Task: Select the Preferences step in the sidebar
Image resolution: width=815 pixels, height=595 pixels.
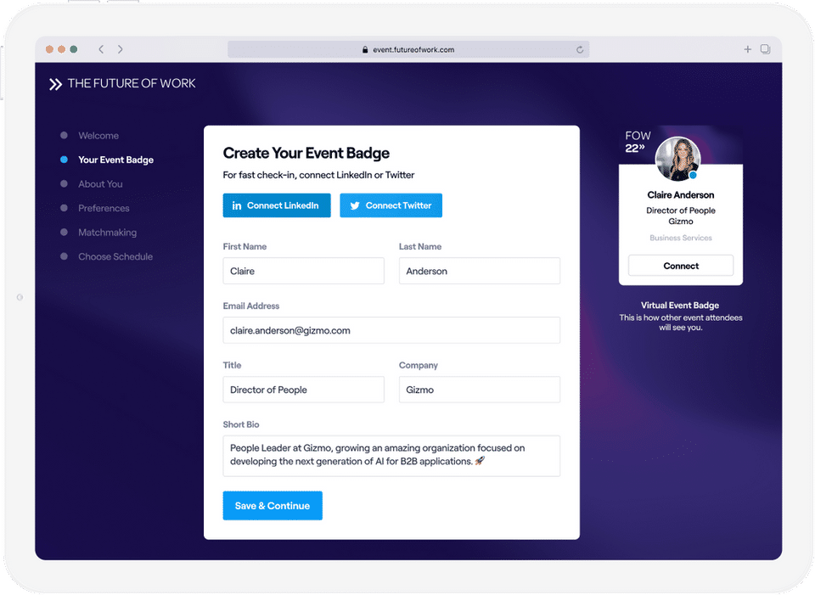Action: pyautogui.click(x=104, y=209)
